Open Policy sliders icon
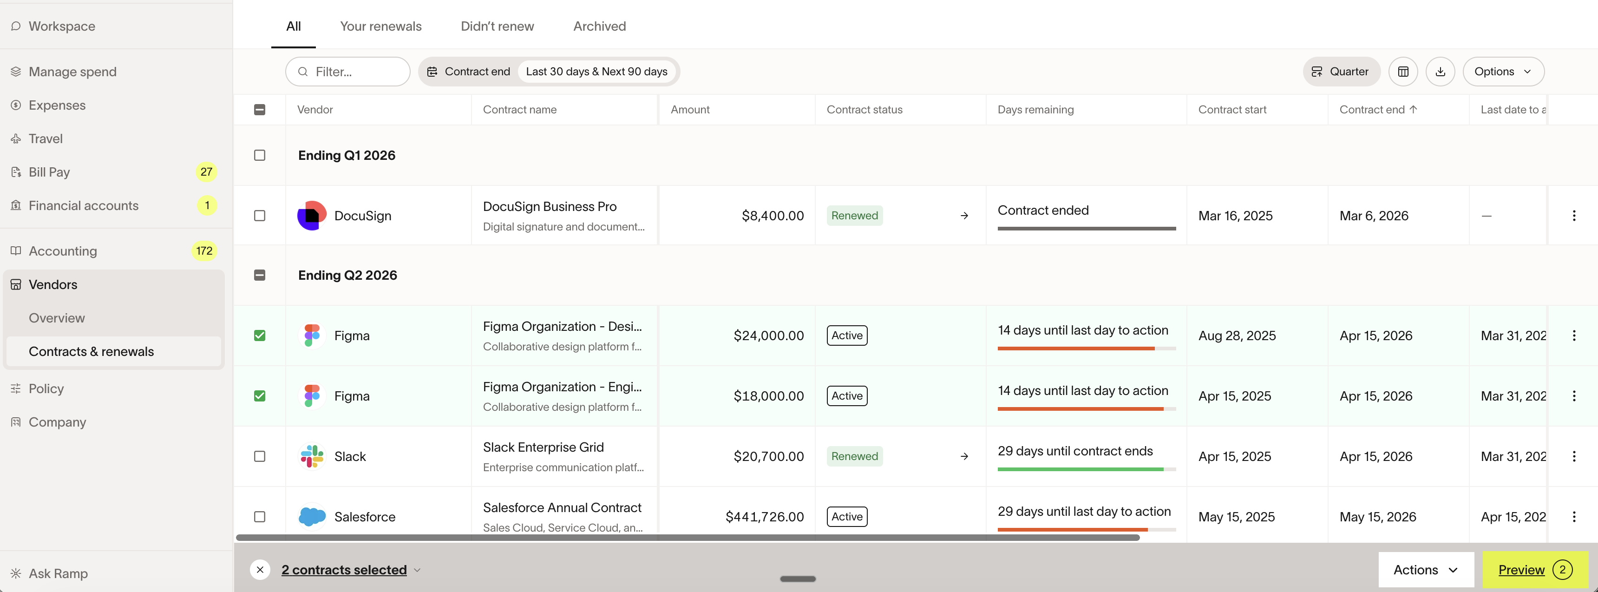 16,389
